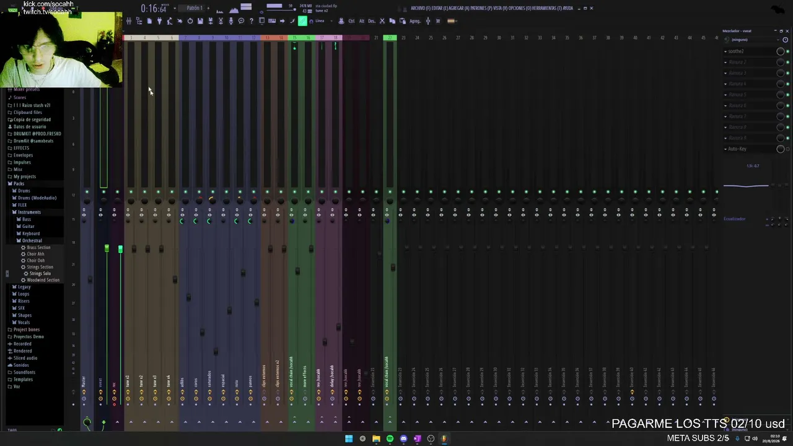Click the right arrow icon in toolbar
This screenshot has width=793, height=446.
pos(282,21)
